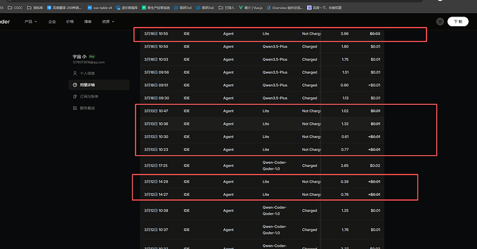Click IDE in the 3月12日 10:38 row
The width and height of the screenshot is (477, 249).
pyautogui.click(x=187, y=210)
